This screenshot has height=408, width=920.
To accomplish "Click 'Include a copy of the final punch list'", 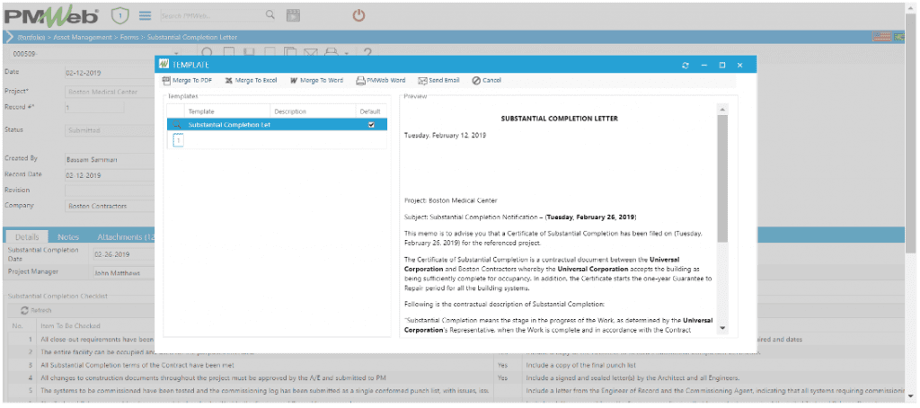I will pyautogui.click(x=582, y=365).
